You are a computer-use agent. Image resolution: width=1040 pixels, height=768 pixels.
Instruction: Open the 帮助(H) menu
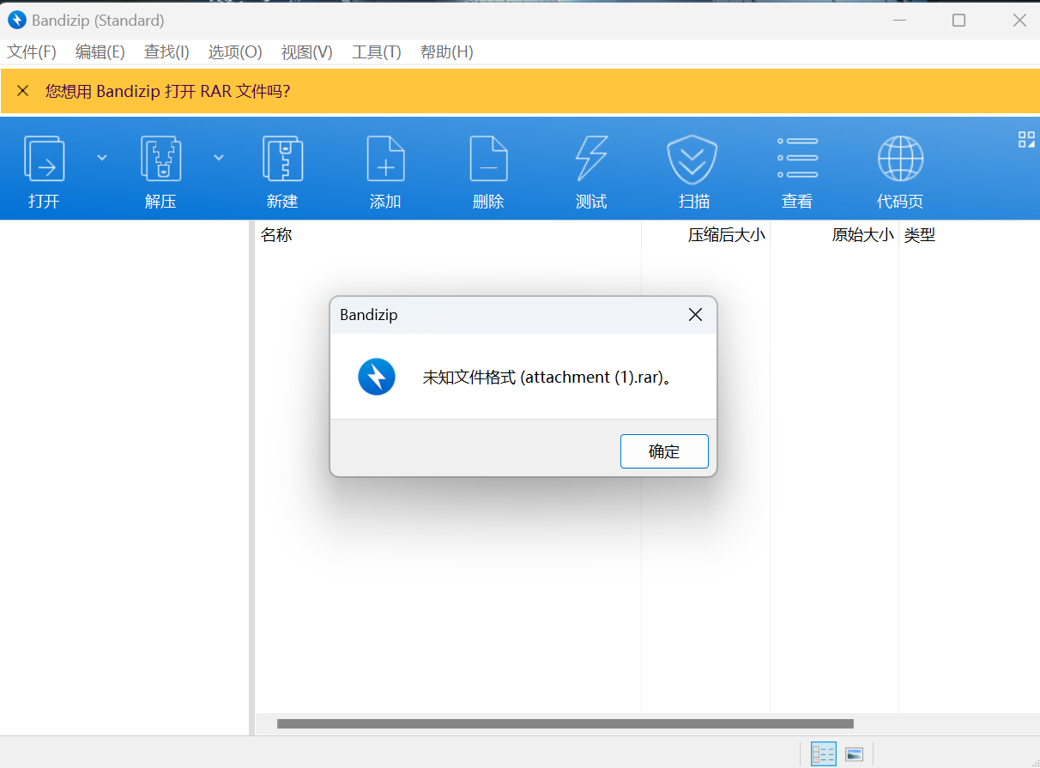[x=447, y=52]
